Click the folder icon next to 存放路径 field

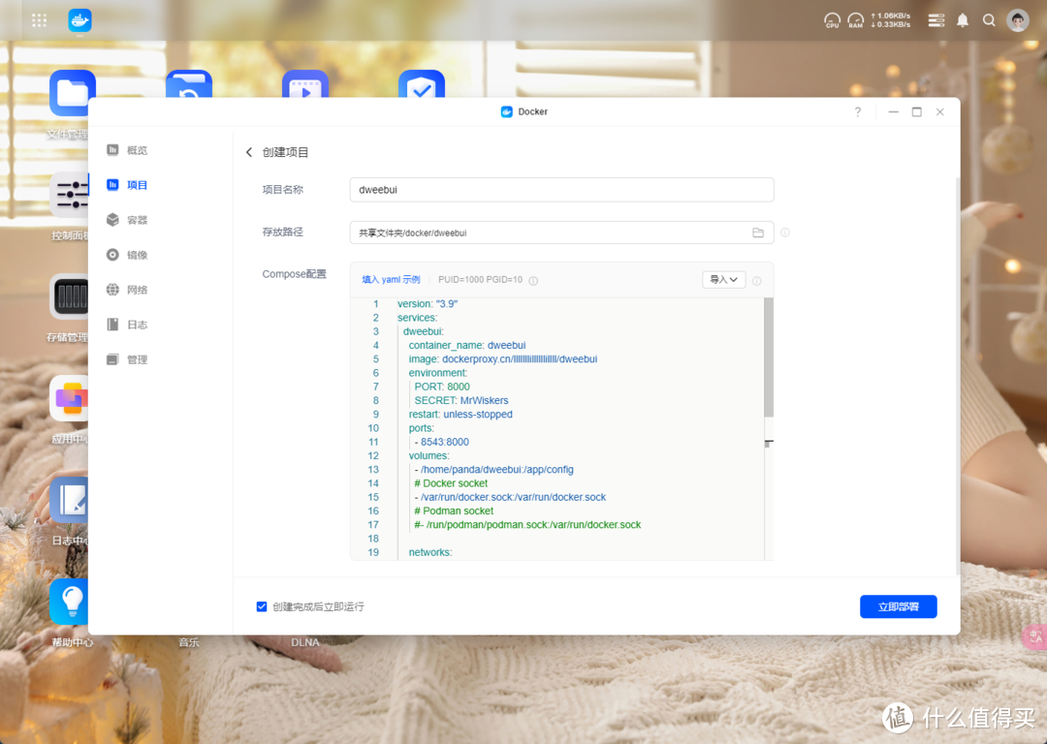[x=758, y=232]
